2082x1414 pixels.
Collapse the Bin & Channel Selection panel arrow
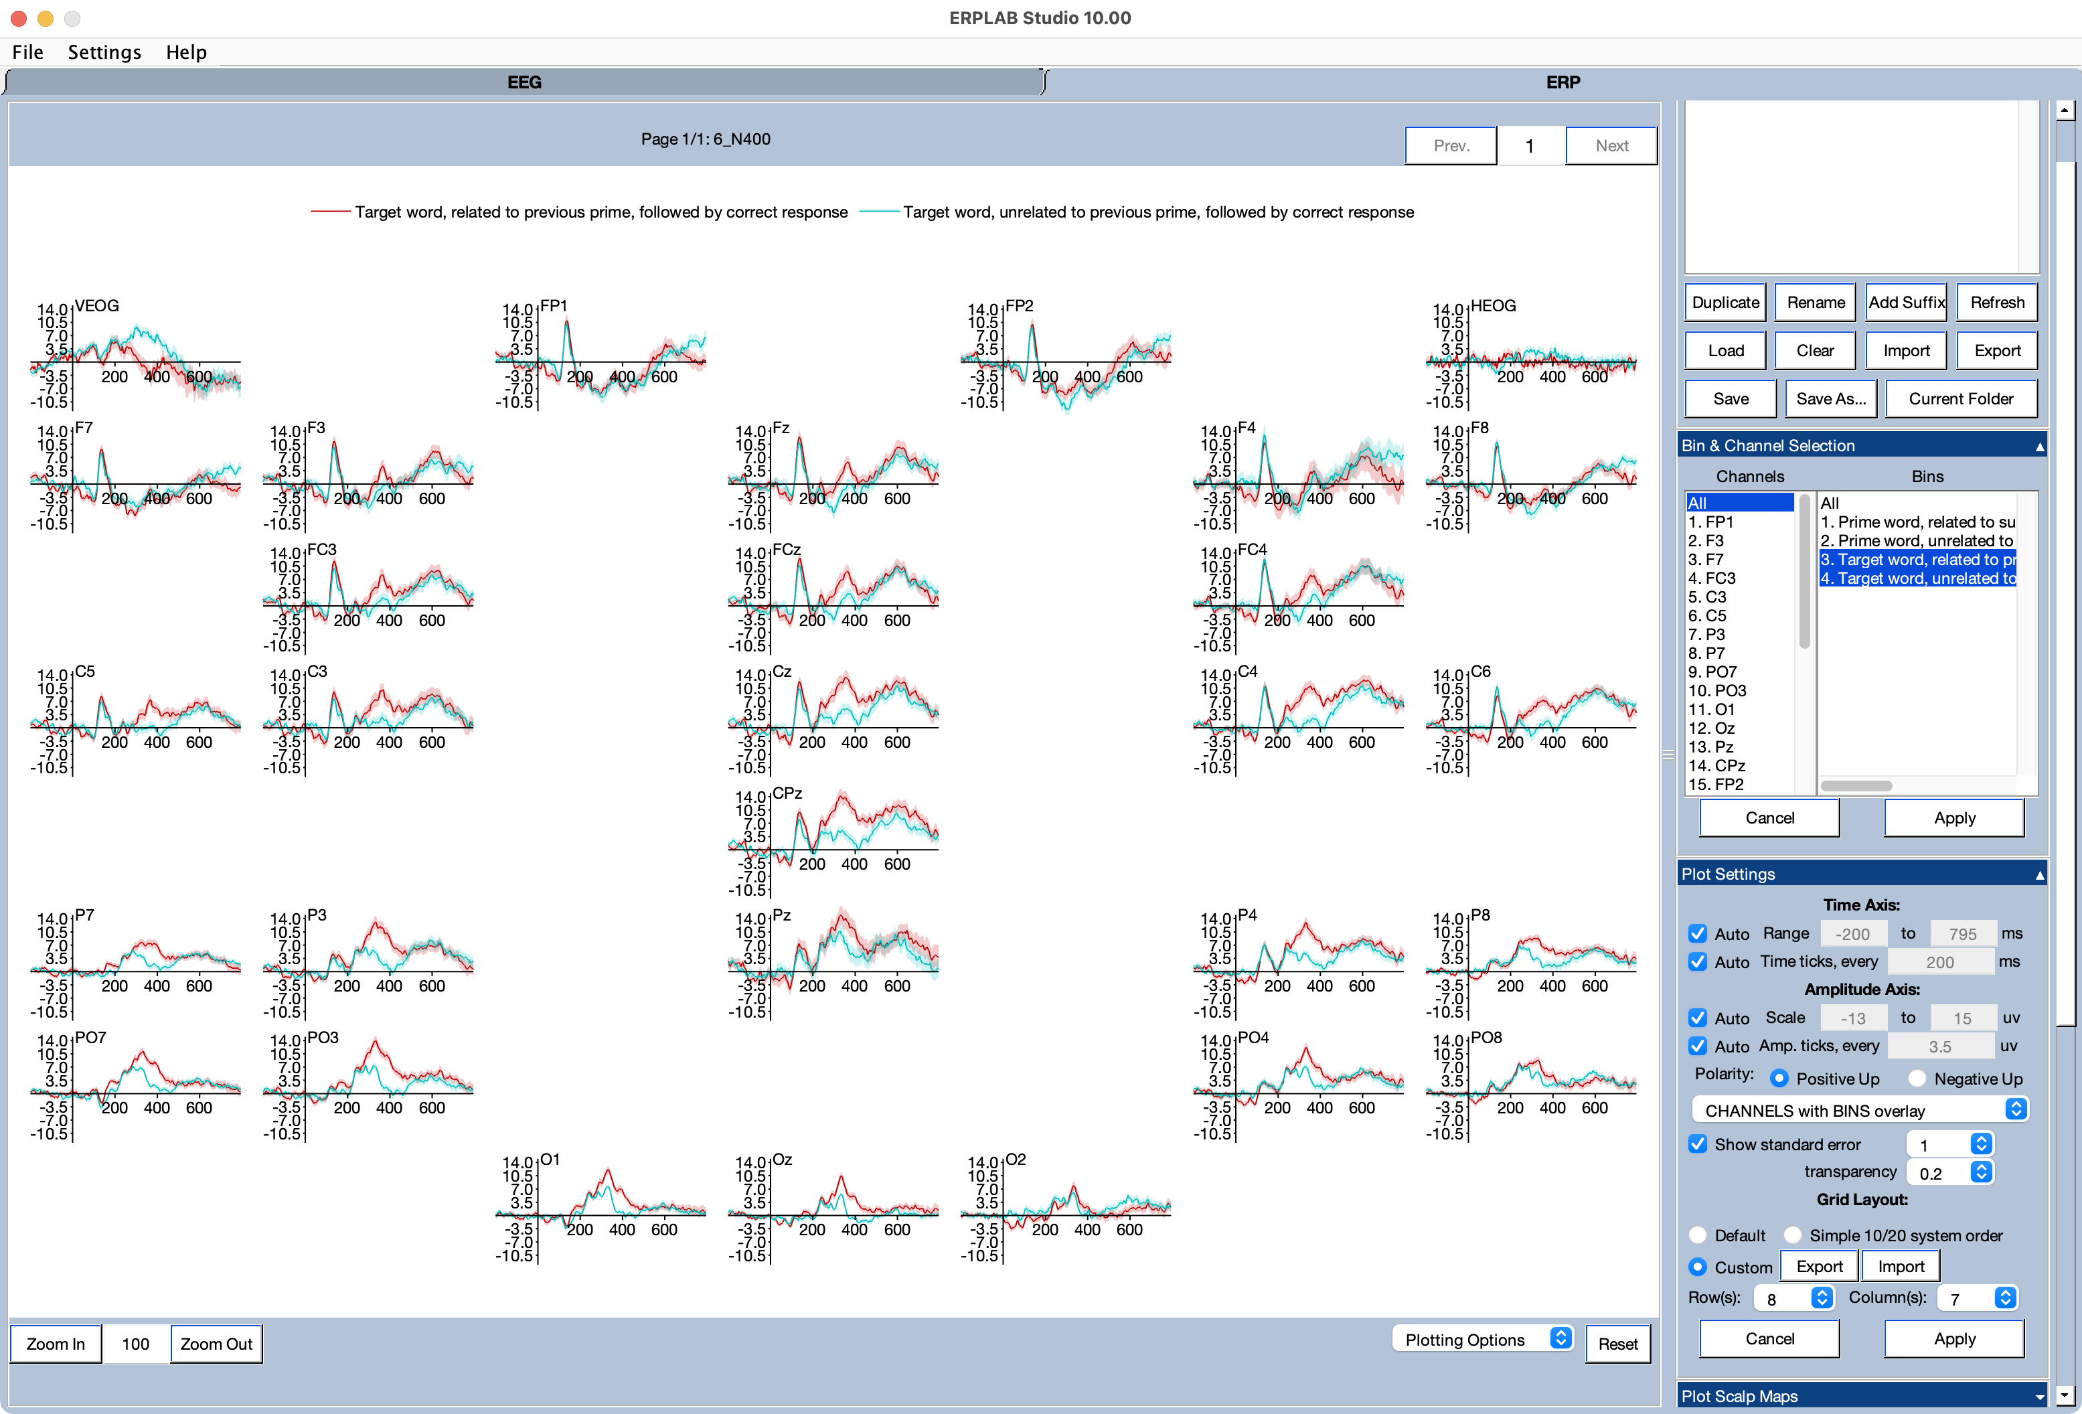click(x=2040, y=447)
